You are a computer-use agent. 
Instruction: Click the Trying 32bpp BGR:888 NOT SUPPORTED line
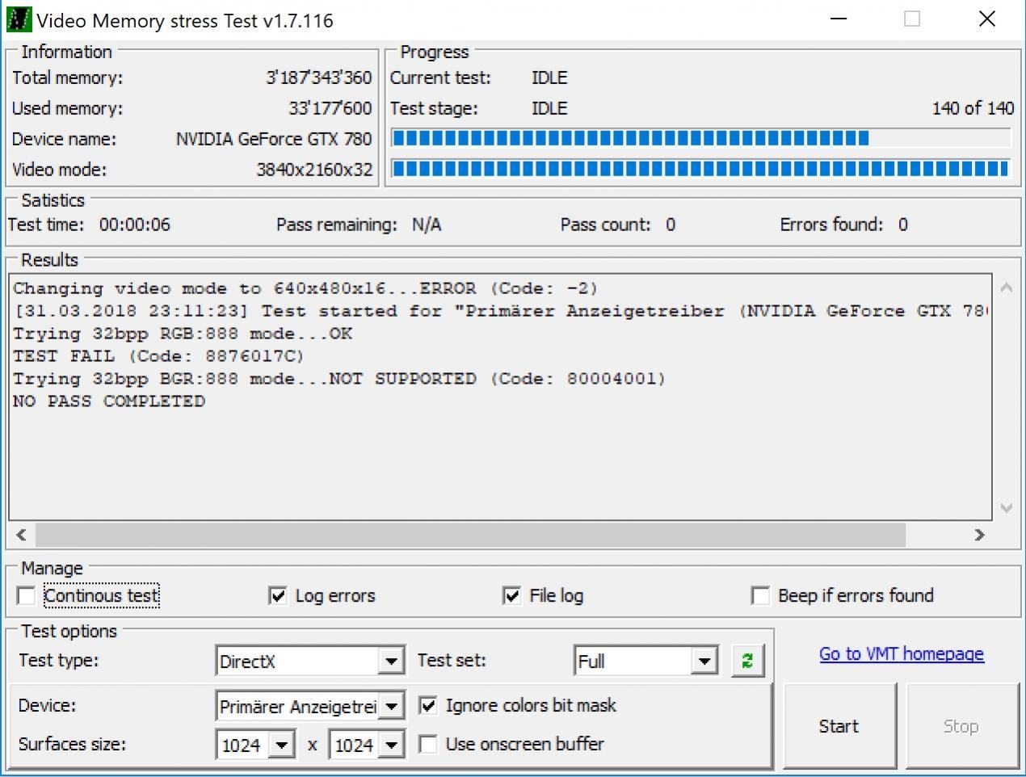pyautogui.click(x=339, y=379)
